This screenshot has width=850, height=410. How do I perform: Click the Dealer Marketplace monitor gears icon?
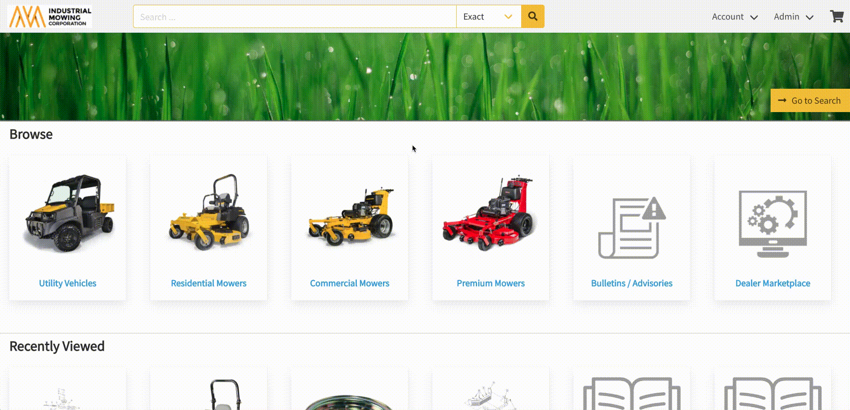point(772,223)
